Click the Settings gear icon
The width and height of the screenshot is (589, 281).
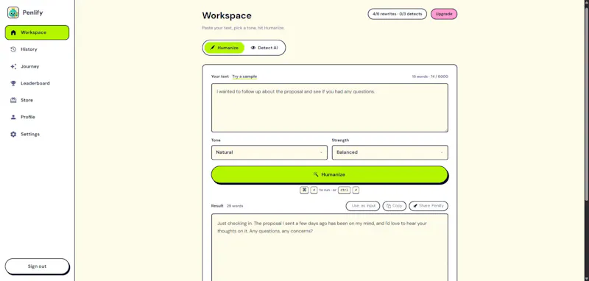pos(13,135)
